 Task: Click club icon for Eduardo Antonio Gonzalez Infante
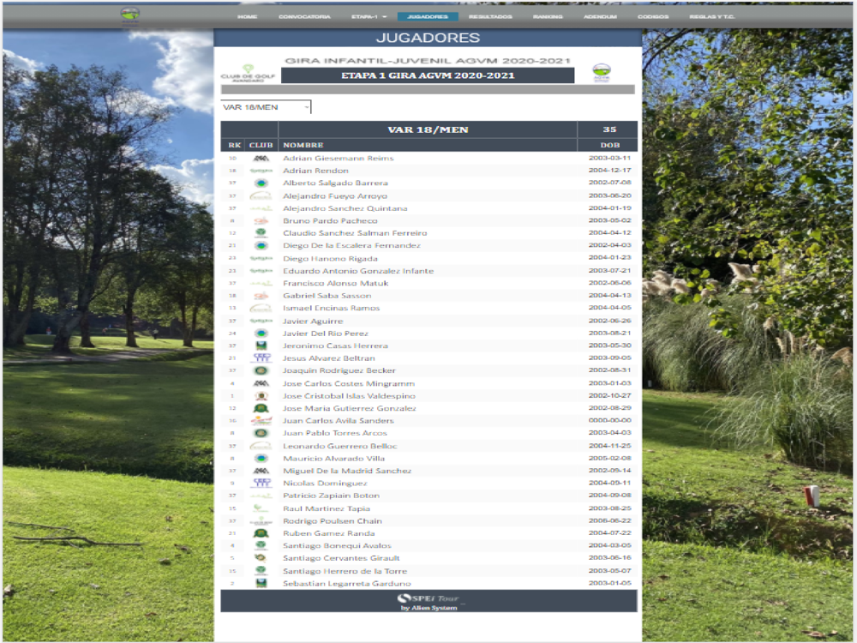click(261, 271)
